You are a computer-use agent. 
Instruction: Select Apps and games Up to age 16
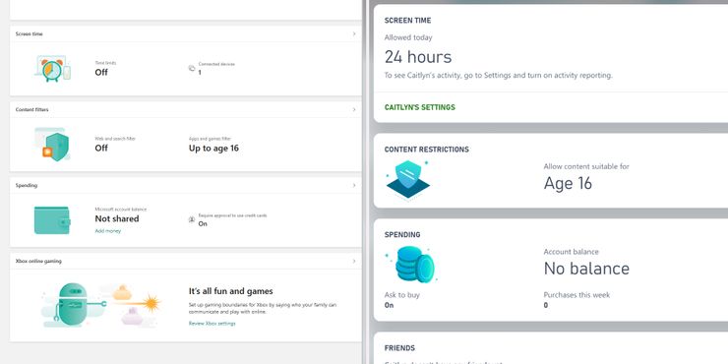click(x=213, y=149)
